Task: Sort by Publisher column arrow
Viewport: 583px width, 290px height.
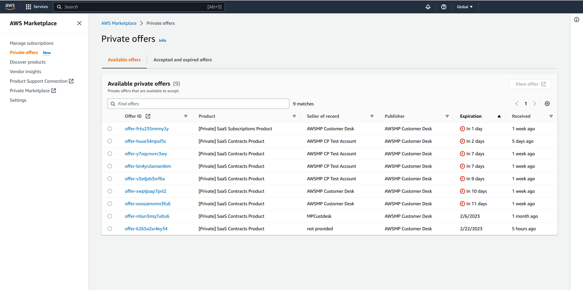Action: [x=447, y=116]
